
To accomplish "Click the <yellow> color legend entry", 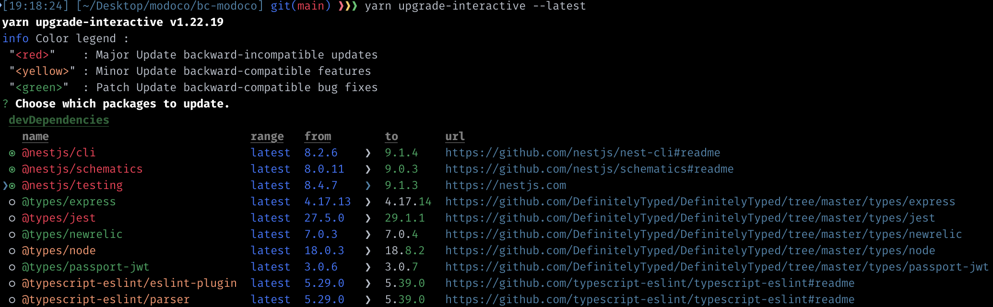I will (42, 71).
